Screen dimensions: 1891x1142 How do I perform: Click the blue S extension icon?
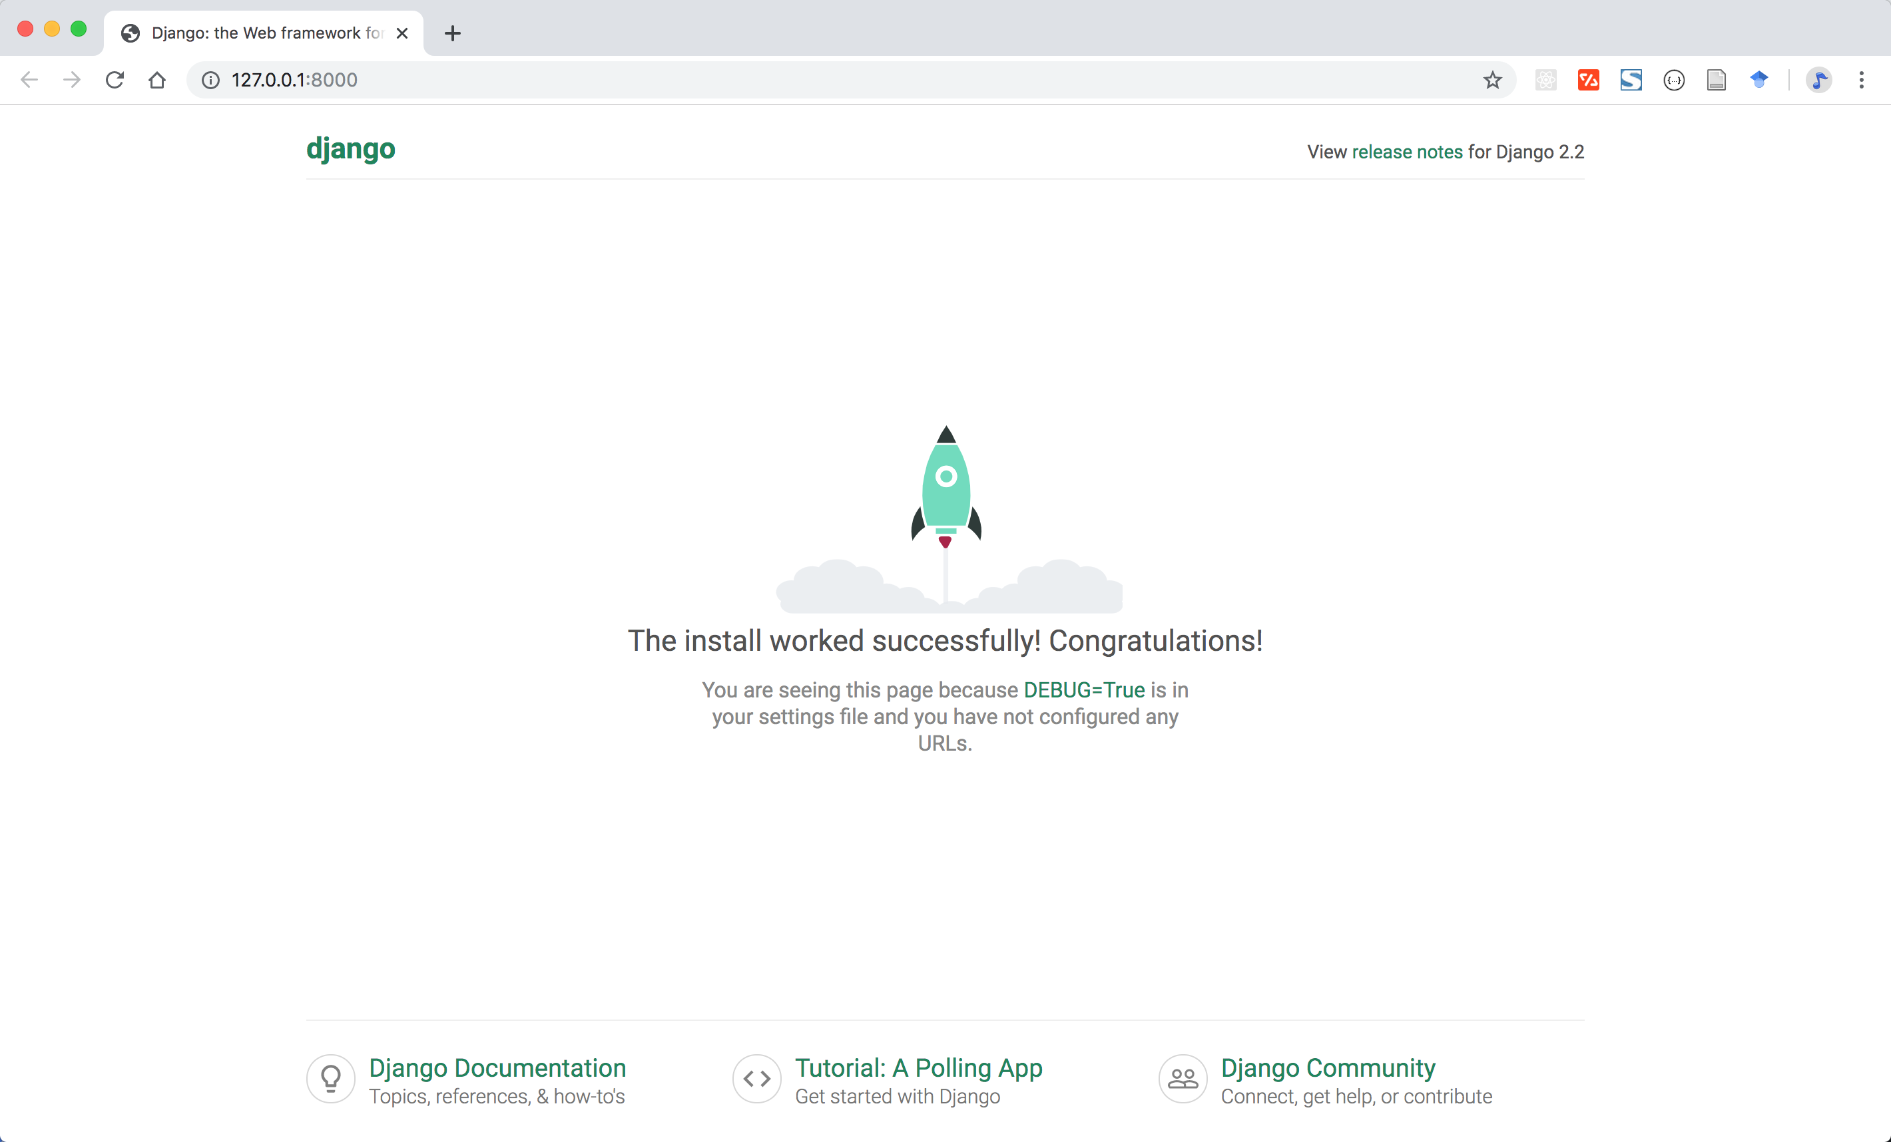pos(1631,80)
